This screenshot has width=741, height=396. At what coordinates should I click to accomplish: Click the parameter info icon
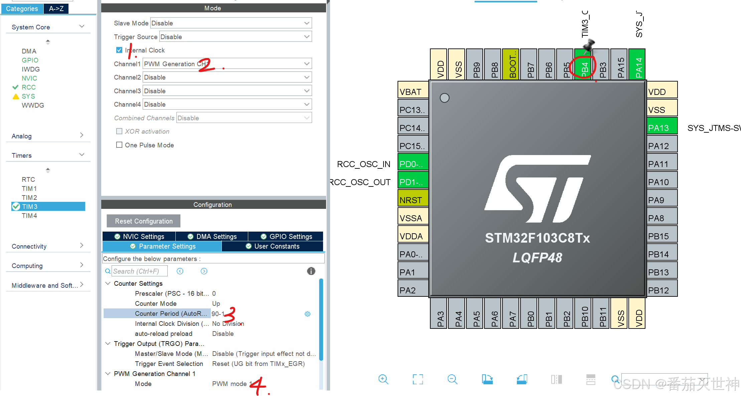point(311,271)
